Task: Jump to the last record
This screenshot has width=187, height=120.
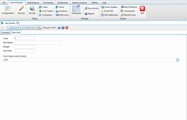Action: (x=13, y=28)
